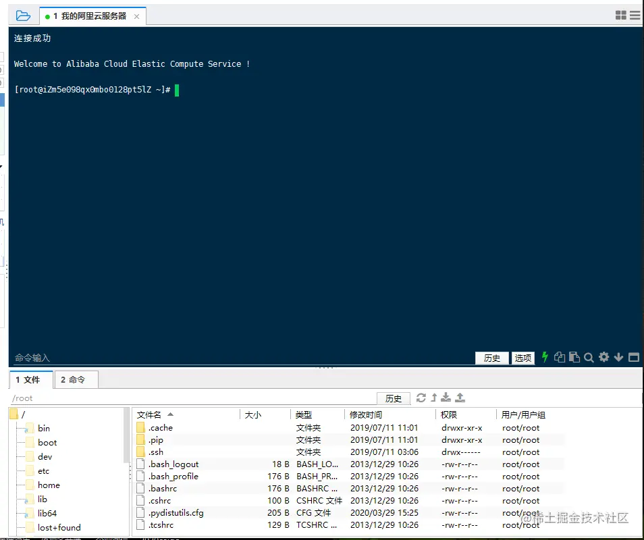Switch to the 1 文件 tab

coord(31,379)
